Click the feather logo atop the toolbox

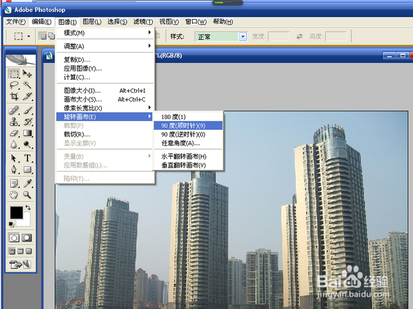click(21, 60)
